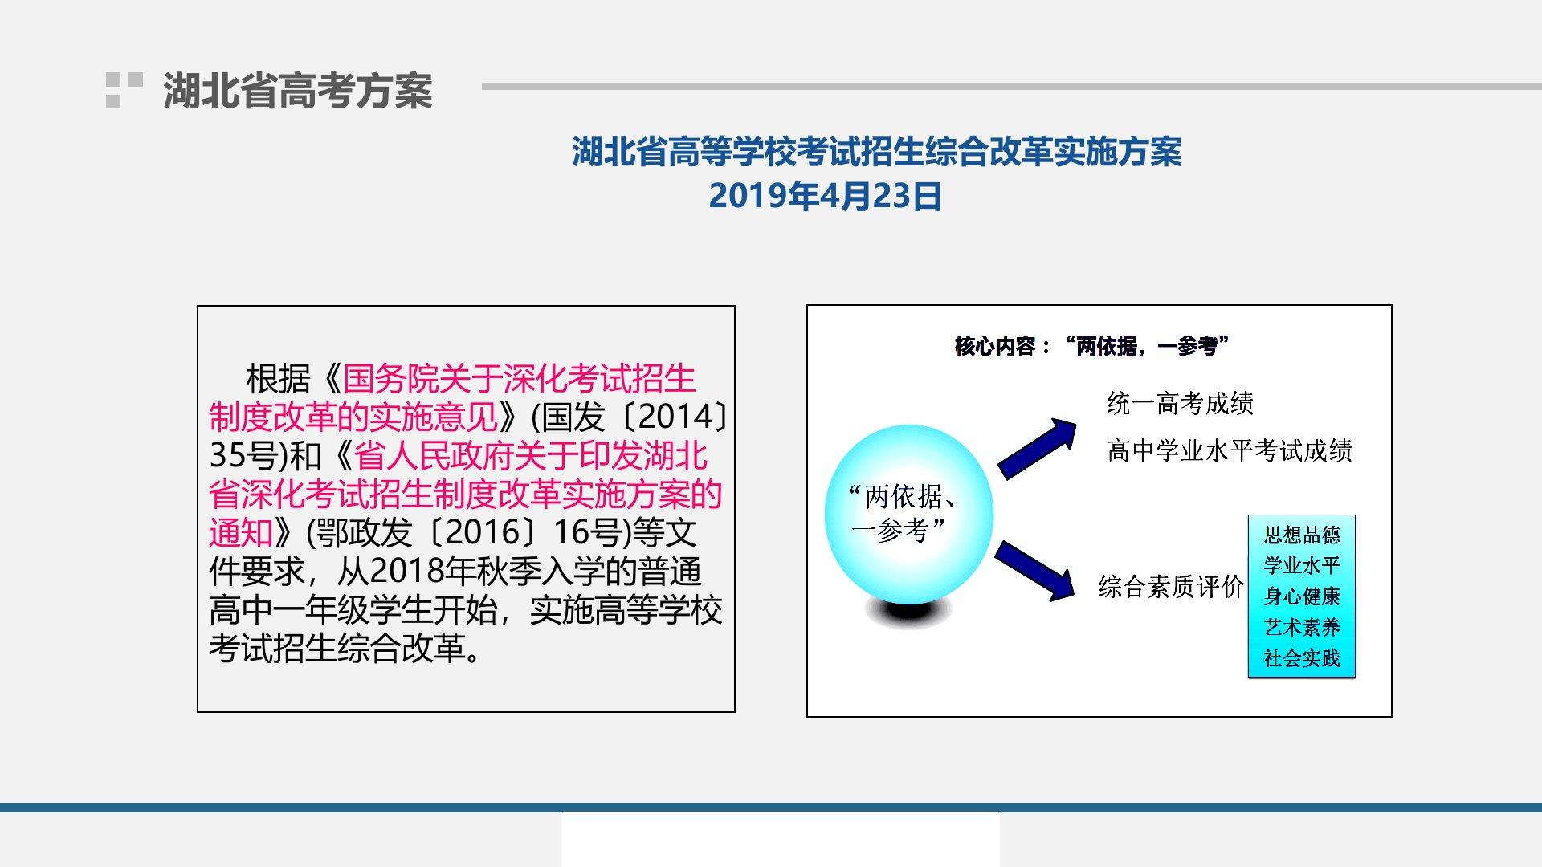Click the dark shadow under the sphere

(x=908, y=613)
